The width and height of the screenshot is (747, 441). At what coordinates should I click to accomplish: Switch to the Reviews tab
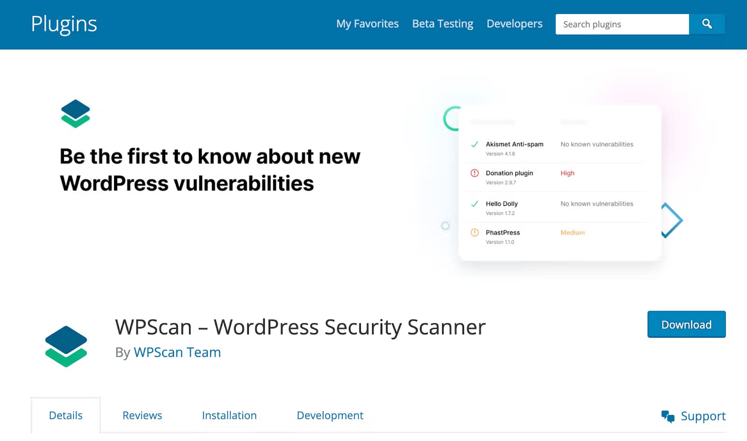click(x=142, y=415)
